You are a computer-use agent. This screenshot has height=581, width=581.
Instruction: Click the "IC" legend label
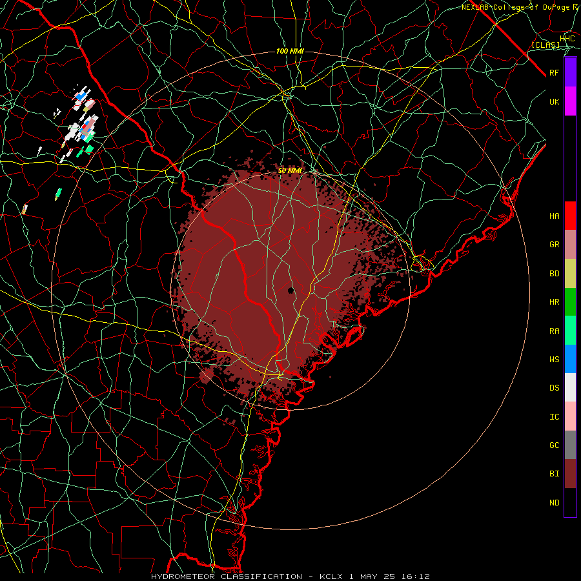point(555,417)
